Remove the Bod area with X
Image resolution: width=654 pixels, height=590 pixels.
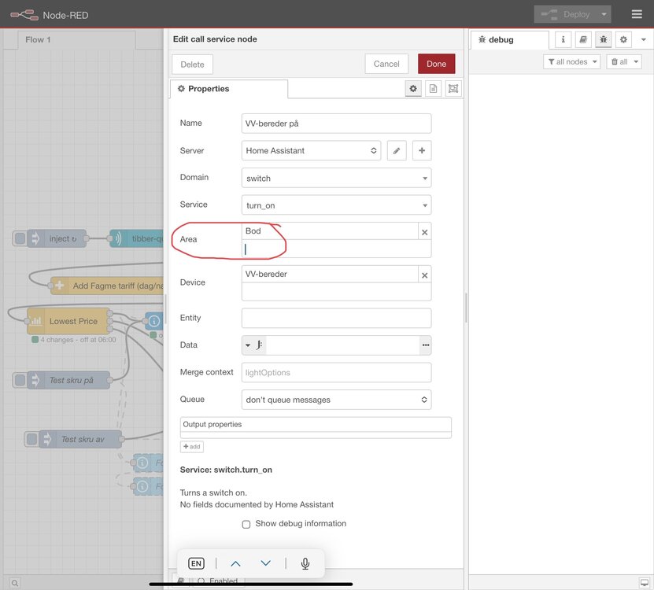424,232
